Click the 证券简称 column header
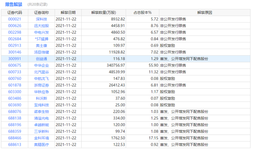Image resolution: width=254 pixels, height=149 pixels. point(41,12)
